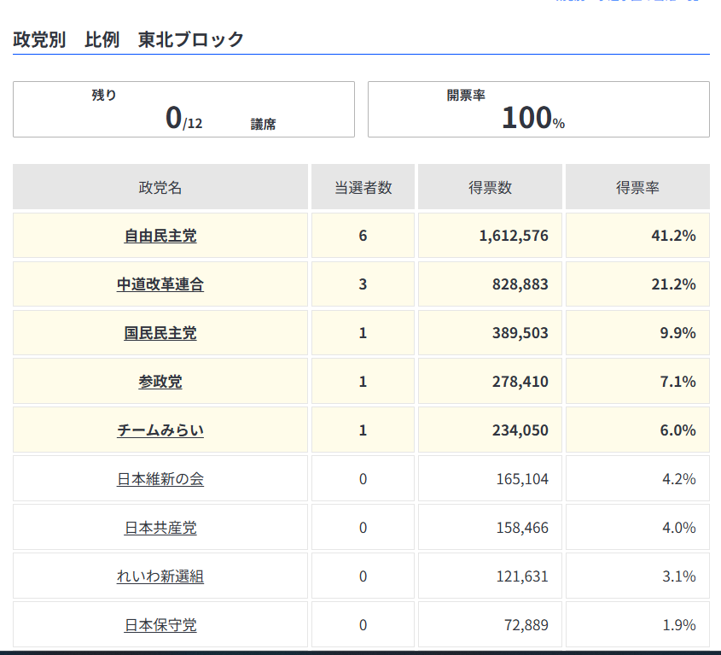Click the 政党名 column header
This screenshot has height=655, width=721.
pos(159,186)
